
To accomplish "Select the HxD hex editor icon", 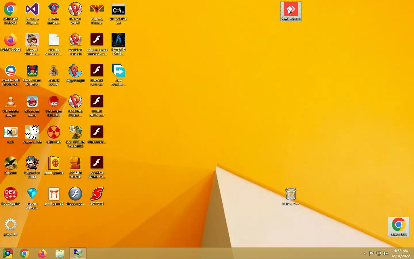I will pos(11,134).
